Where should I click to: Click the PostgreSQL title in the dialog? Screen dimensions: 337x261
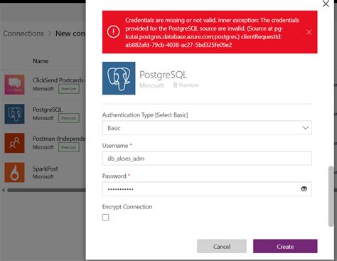coord(164,75)
